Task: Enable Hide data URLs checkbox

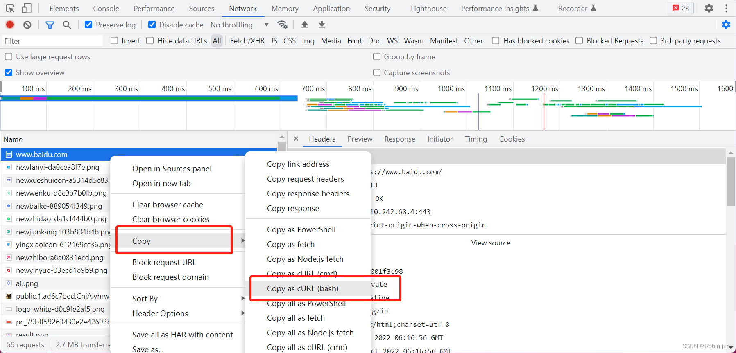Action: 150,40
